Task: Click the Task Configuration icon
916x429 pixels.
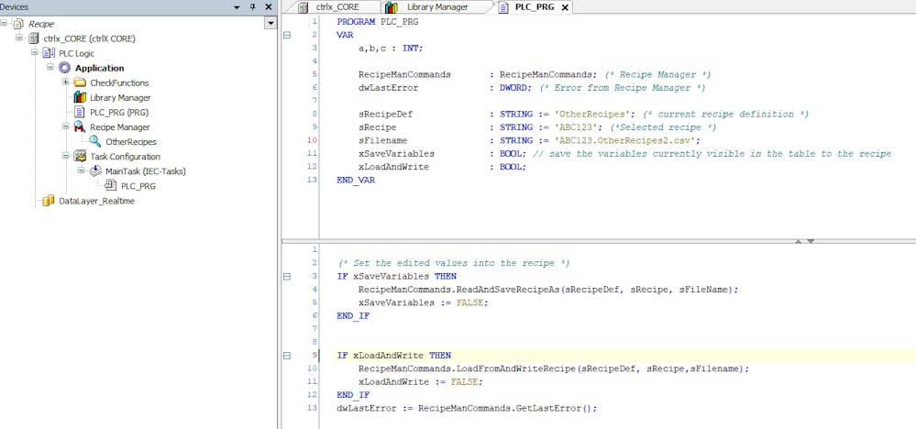Action: pos(80,156)
